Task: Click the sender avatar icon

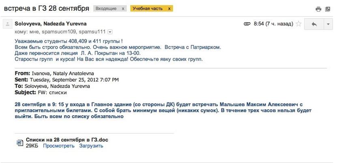Action: coord(7,24)
